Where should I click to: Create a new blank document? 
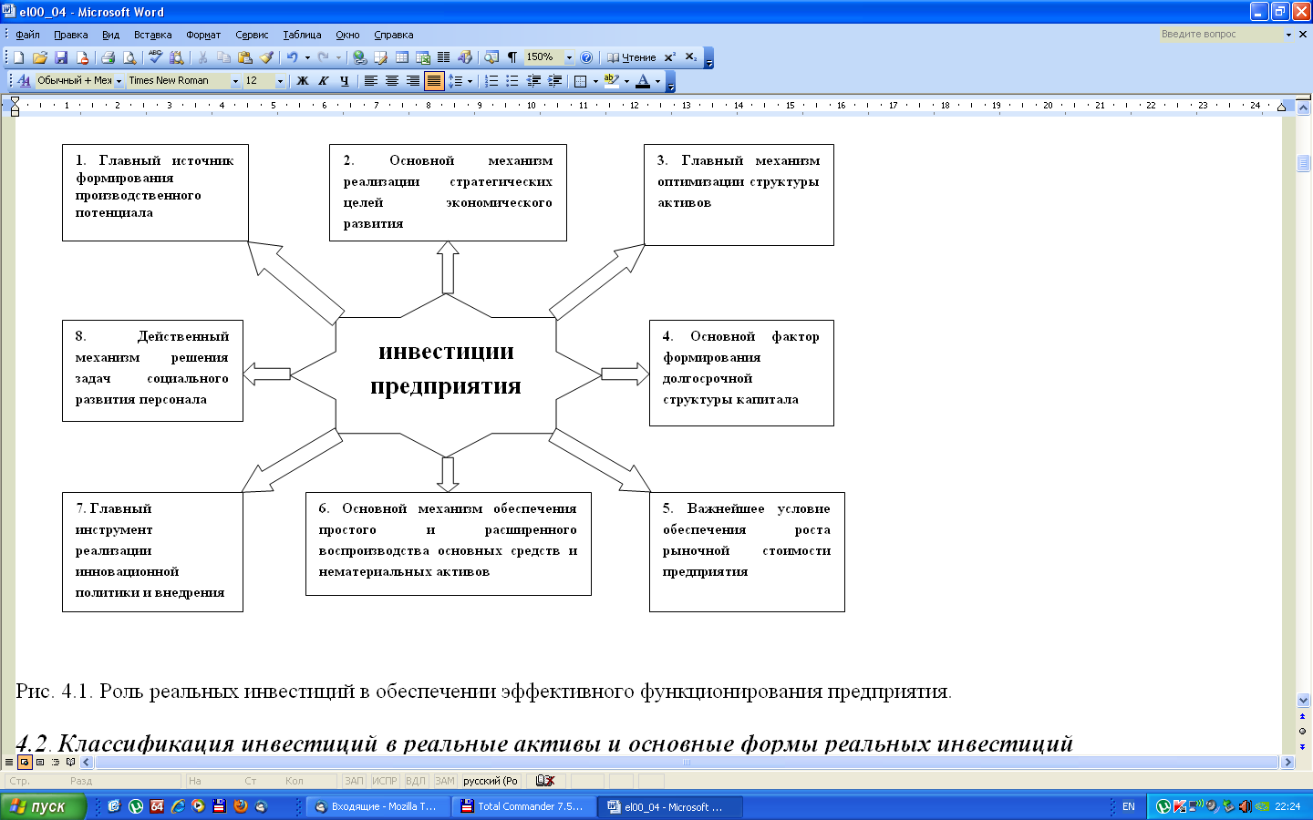point(18,57)
